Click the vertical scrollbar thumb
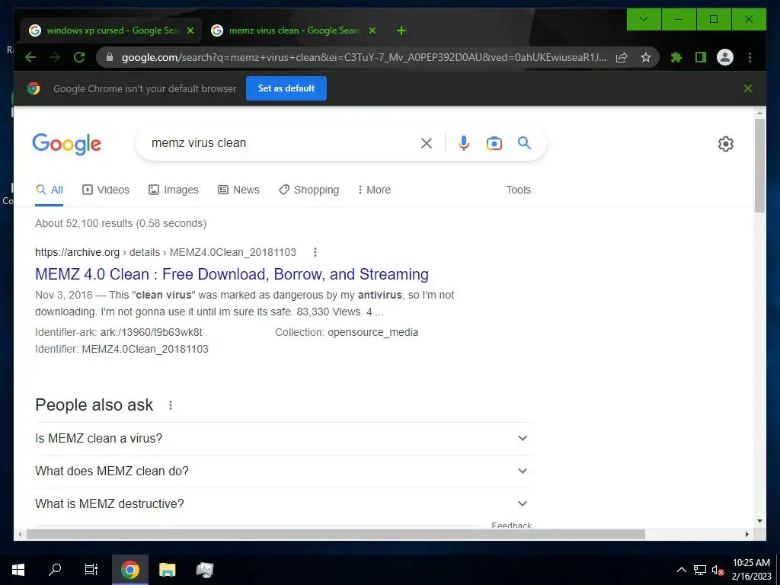Screen dimensions: 780x585 pyautogui.click(x=759, y=165)
